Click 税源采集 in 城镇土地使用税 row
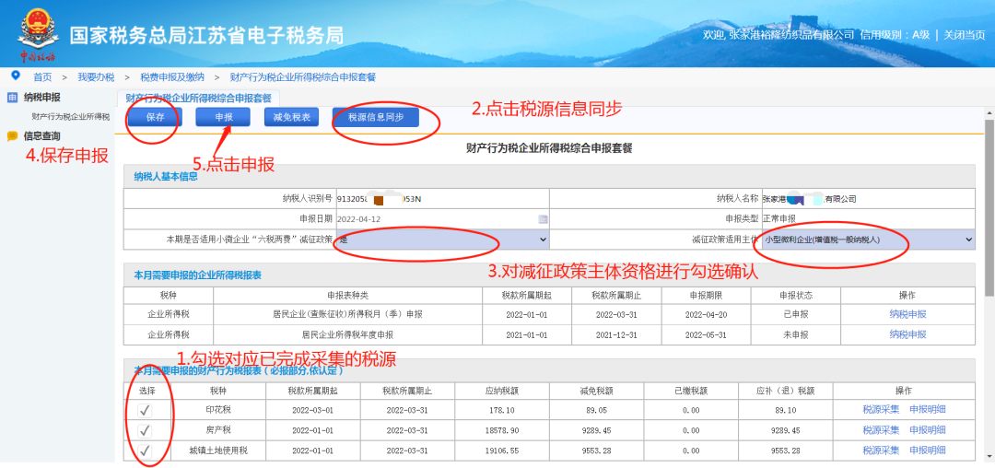Viewport: 995px width, 468px height. point(881,450)
